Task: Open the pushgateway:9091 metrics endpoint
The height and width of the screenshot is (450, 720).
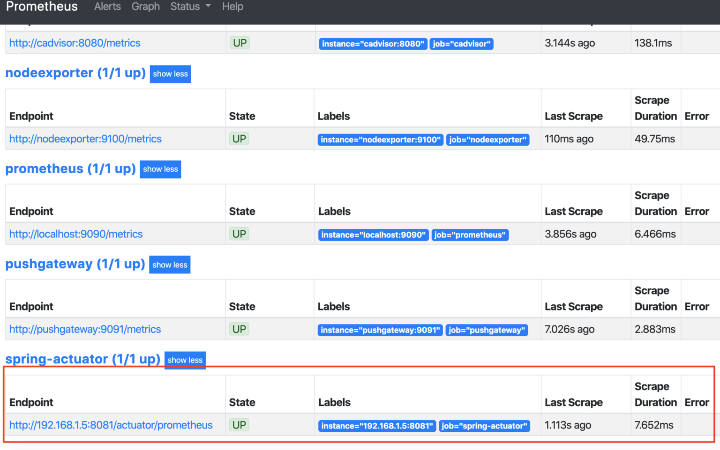Action: tap(85, 330)
